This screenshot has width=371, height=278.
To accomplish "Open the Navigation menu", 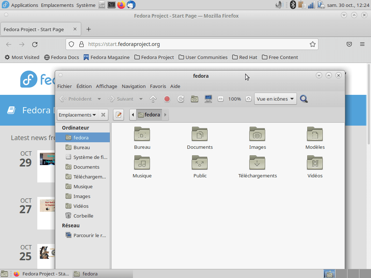I will 134,86.
